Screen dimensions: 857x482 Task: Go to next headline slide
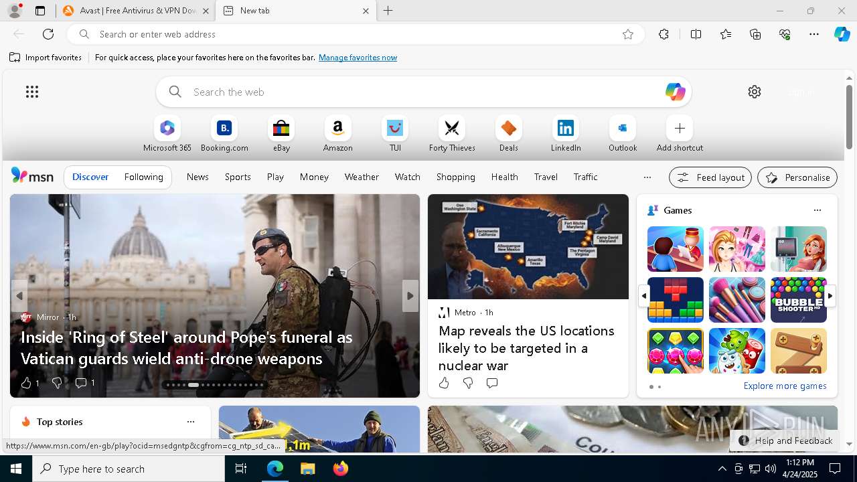[410, 296]
